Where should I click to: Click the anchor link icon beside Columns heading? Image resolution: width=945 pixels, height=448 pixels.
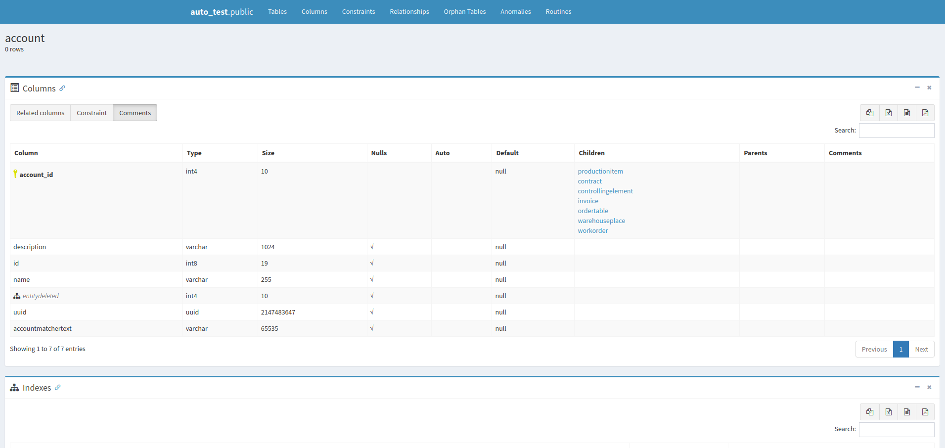(x=62, y=89)
